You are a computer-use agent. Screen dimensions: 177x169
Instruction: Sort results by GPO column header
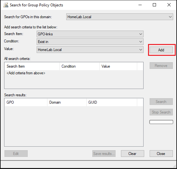[26, 102]
